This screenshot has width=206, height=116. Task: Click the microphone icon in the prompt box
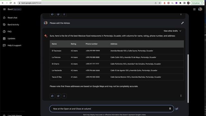(x=170, y=109)
